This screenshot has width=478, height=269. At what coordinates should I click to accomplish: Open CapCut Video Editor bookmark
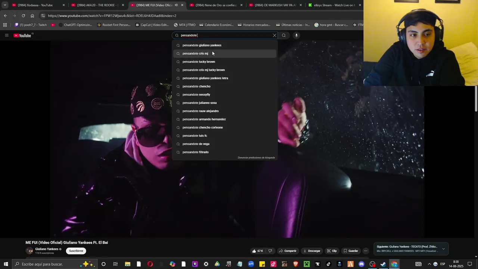[152, 25]
